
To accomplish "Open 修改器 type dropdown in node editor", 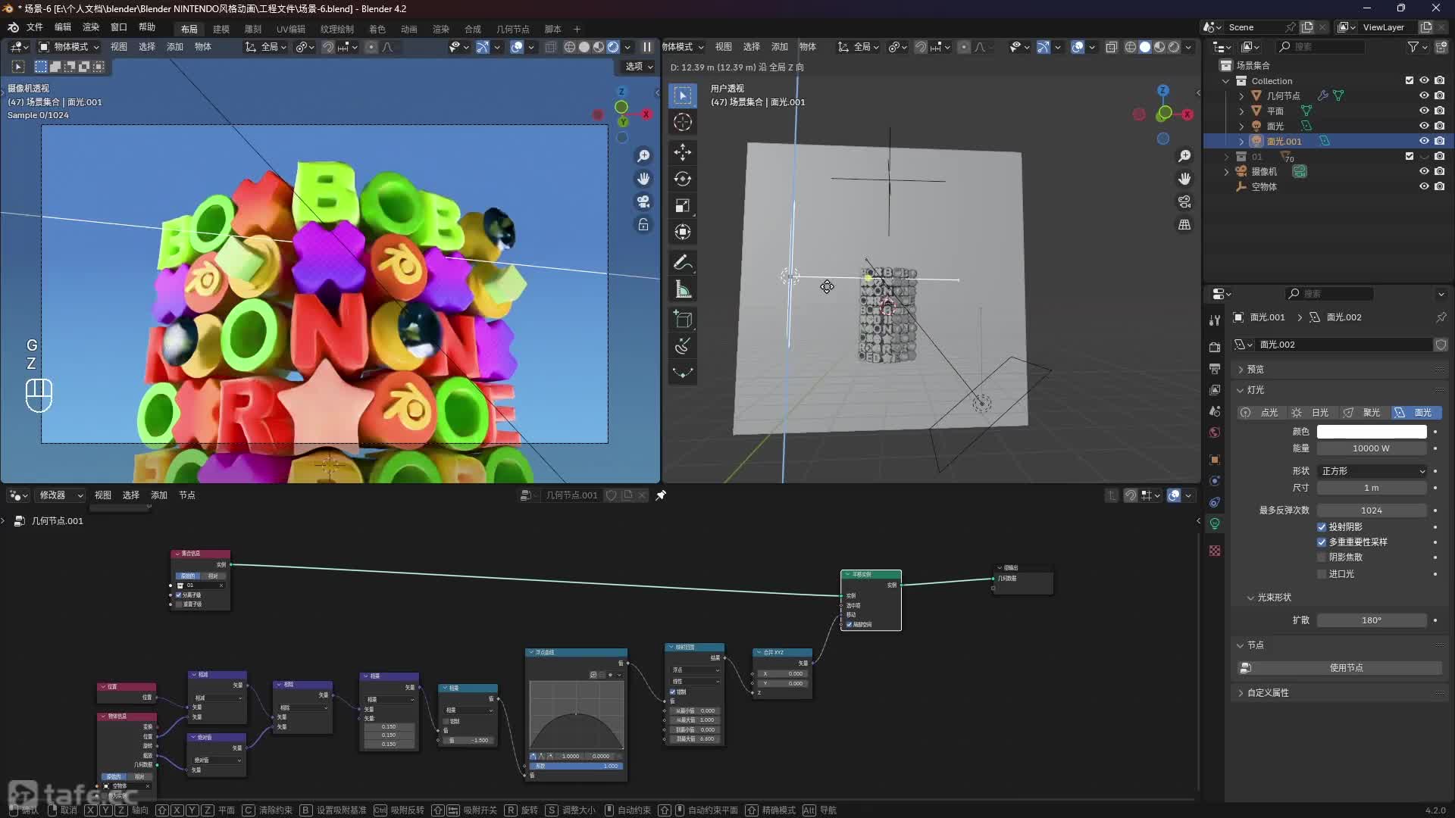I will (x=60, y=495).
